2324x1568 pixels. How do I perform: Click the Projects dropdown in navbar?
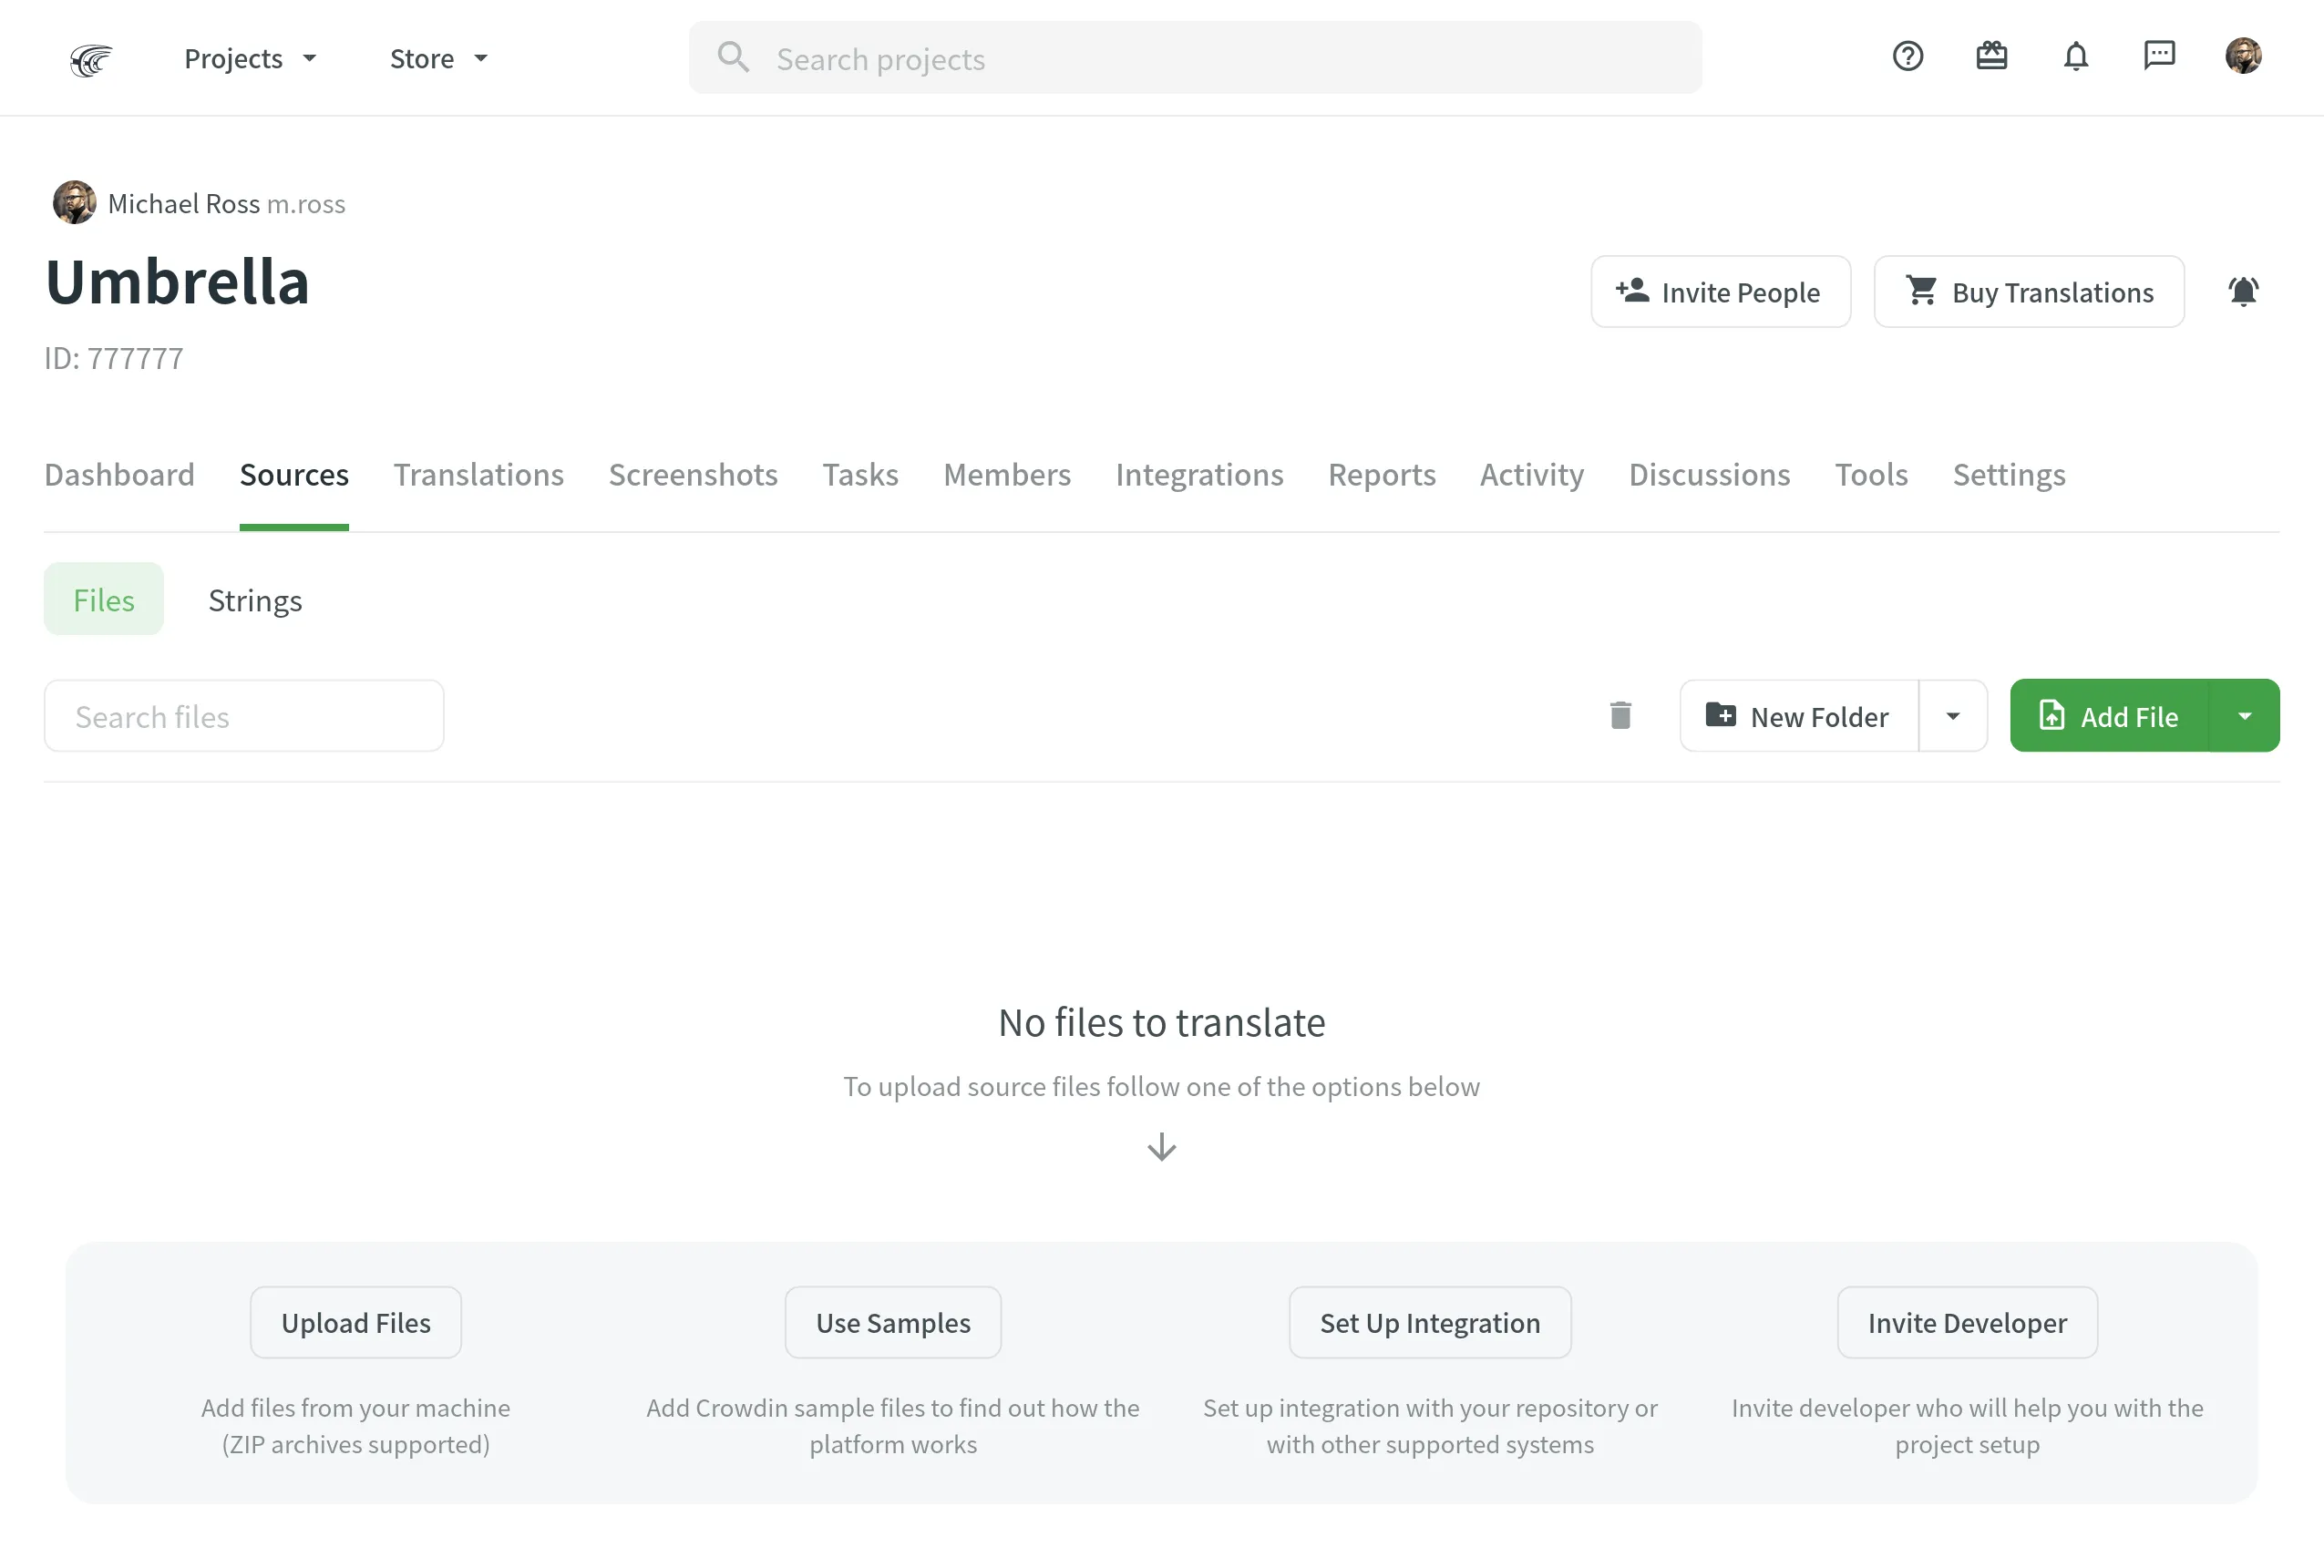(251, 57)
